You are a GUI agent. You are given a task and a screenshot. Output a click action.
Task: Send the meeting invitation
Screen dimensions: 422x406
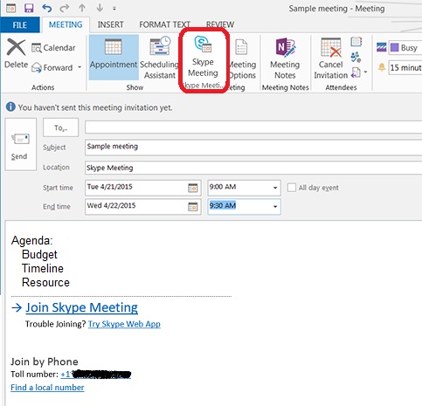coord(20,144)
